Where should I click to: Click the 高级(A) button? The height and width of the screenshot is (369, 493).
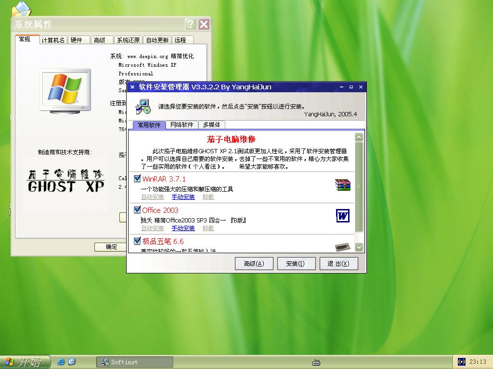[x=254, y=264]
